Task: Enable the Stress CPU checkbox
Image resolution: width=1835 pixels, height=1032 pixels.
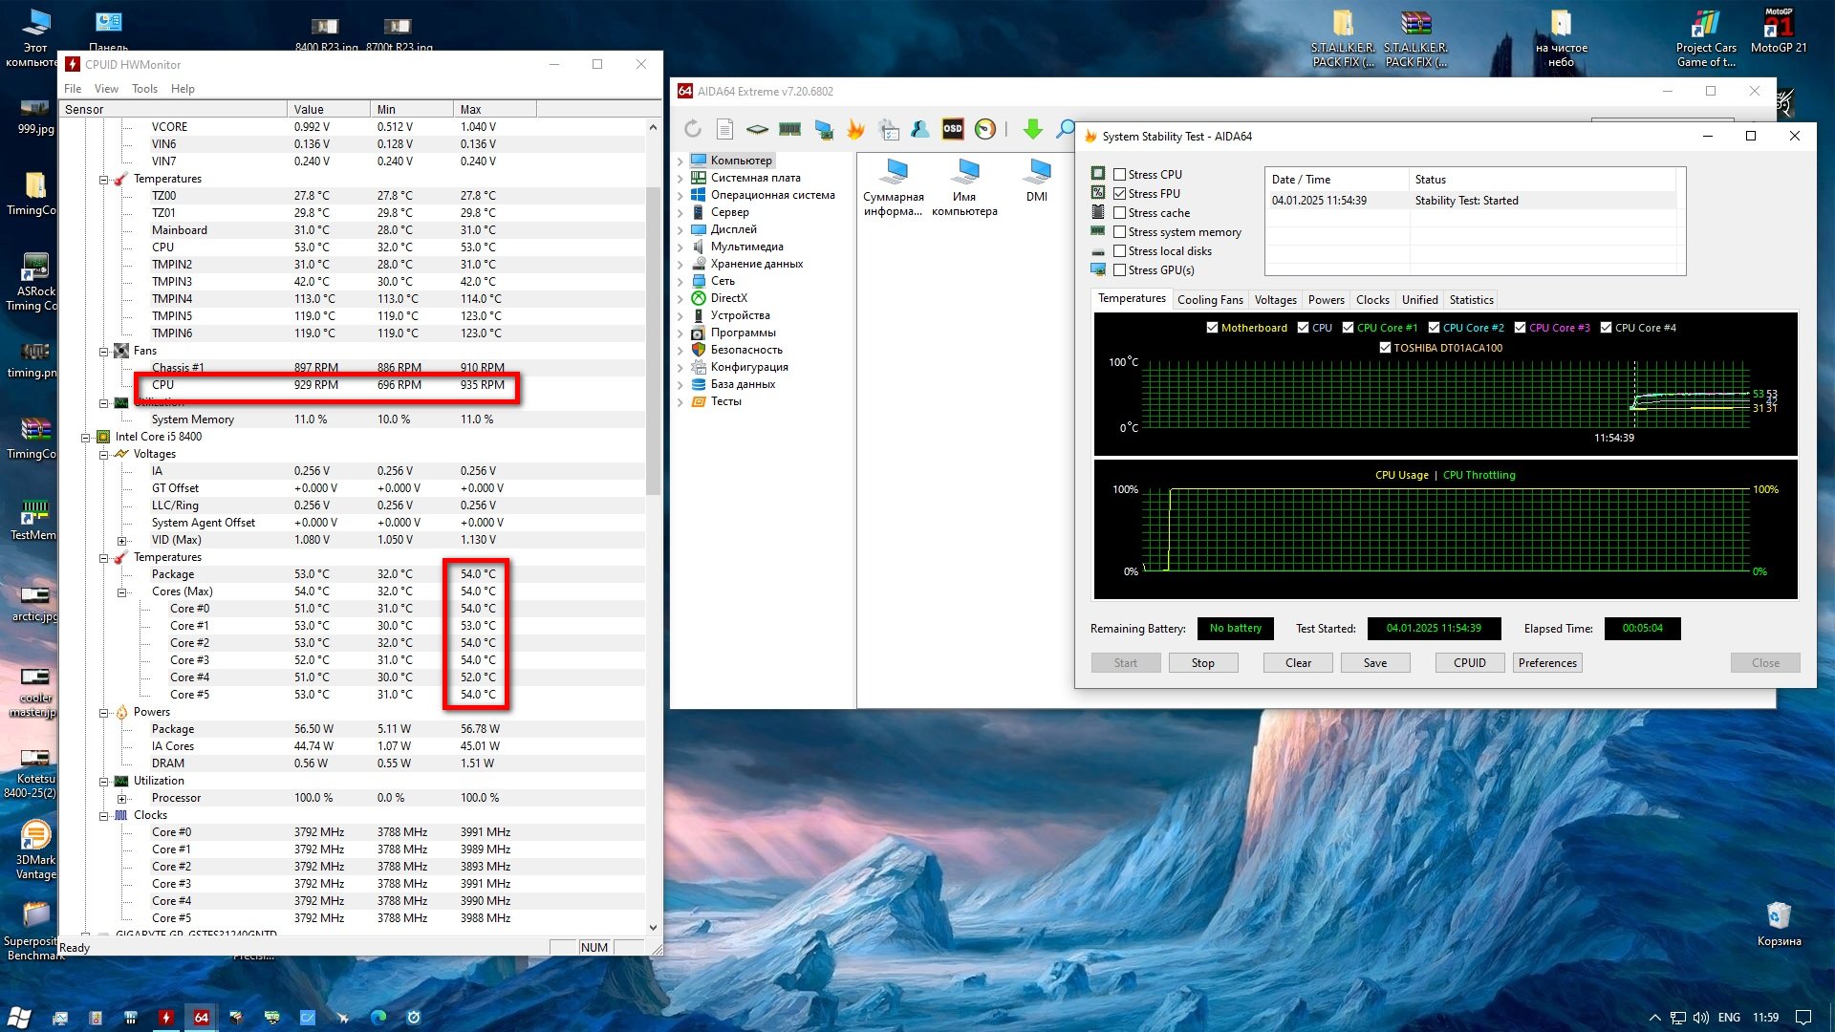Action: click(1119, 175)
